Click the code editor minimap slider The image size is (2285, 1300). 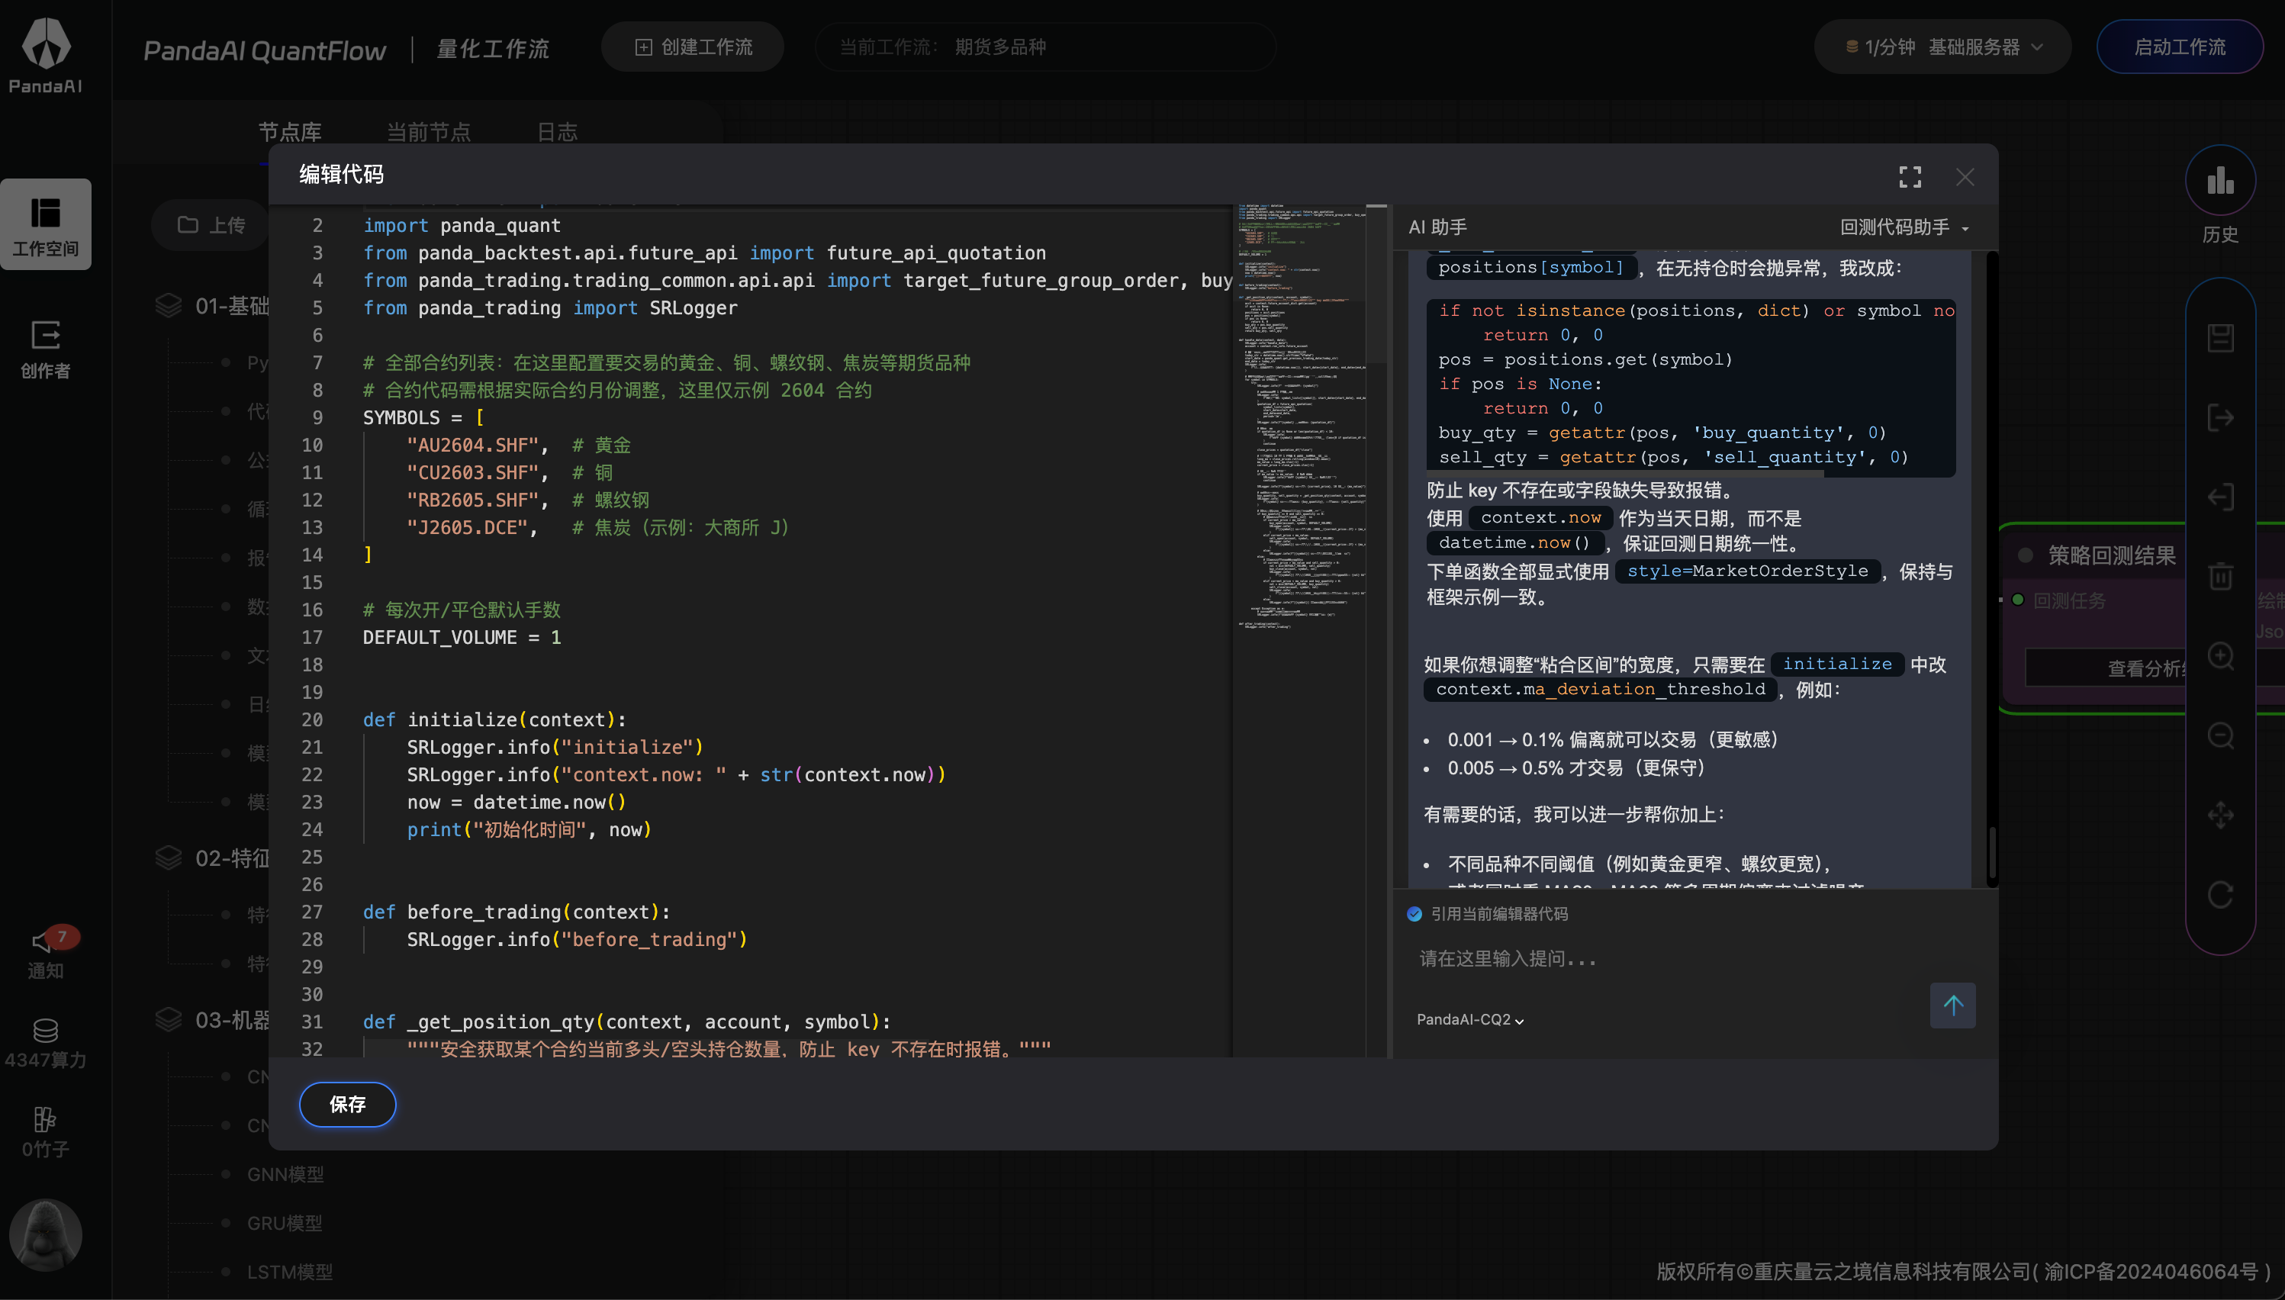1300,284
